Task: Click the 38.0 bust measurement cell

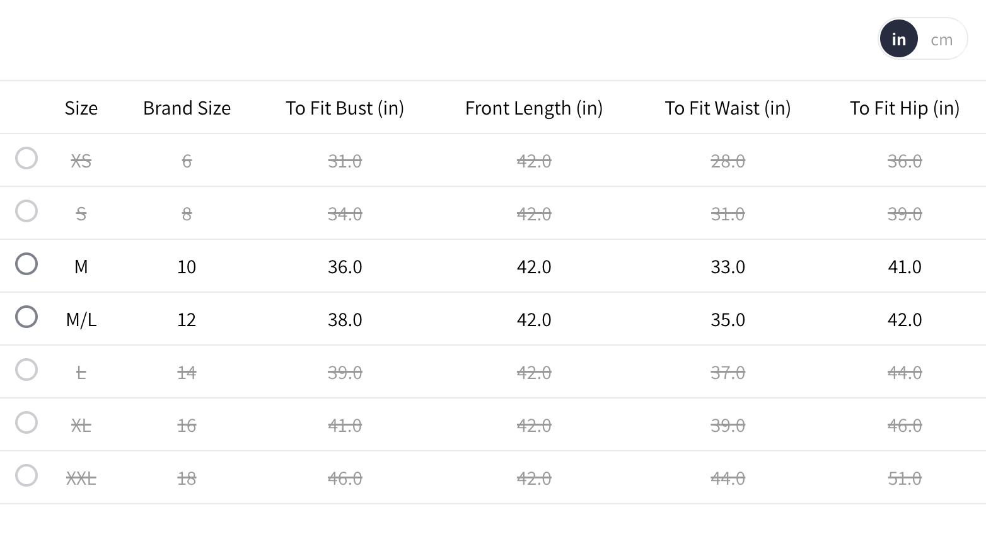Action: (345, 320)
